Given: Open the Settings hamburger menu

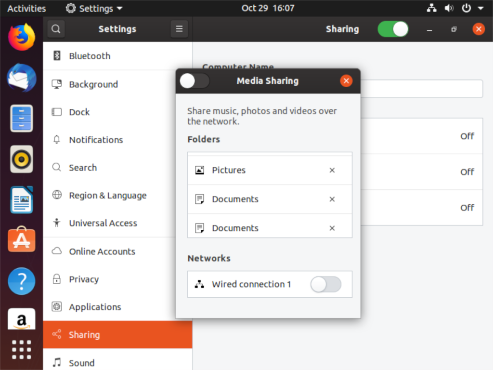Looking at the screenshot, I should 179,29.
